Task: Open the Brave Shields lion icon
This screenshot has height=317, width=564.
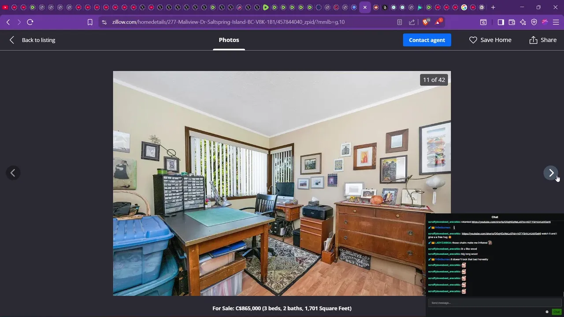Action: pos(426,22)
